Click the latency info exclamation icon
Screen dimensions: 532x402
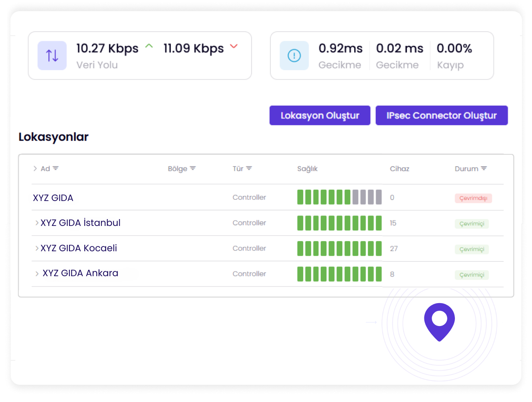point(294,55)
